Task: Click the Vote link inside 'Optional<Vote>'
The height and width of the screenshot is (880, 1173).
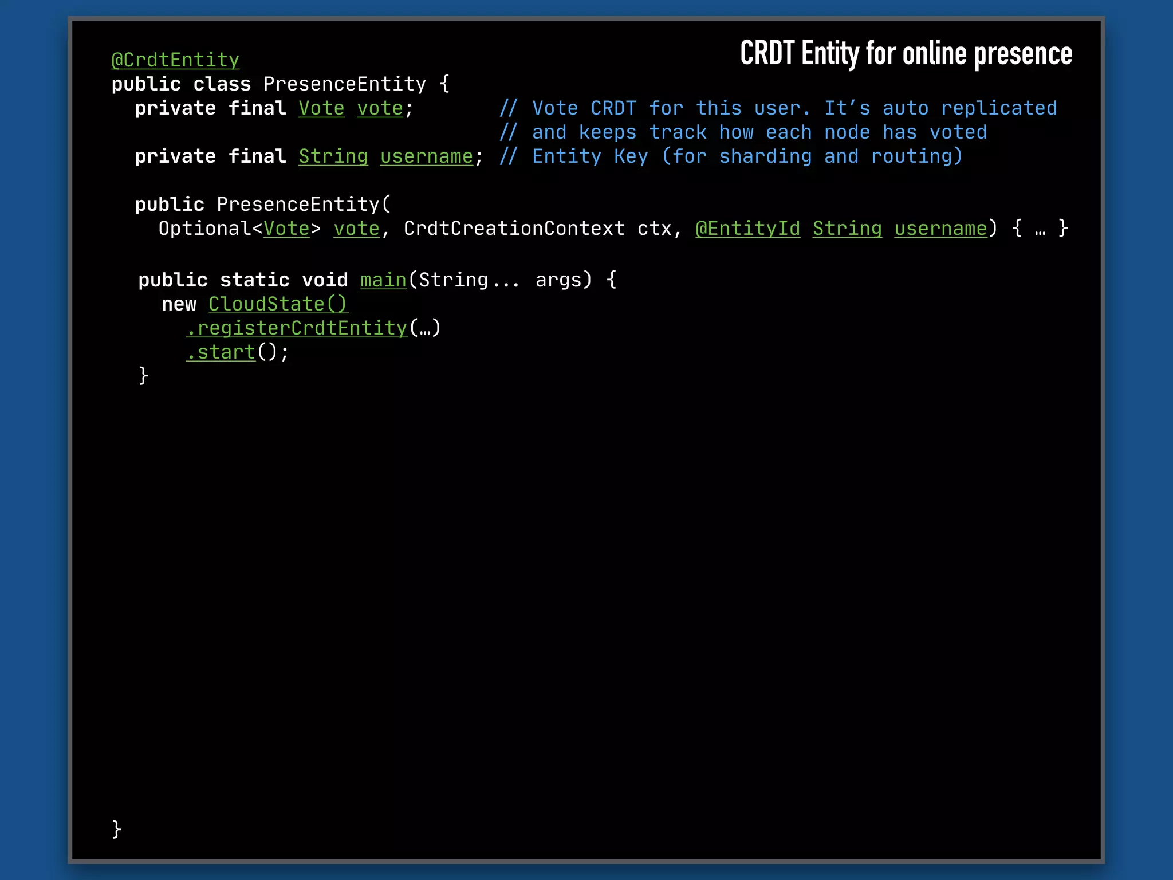Action: click(x=286, y=229)
